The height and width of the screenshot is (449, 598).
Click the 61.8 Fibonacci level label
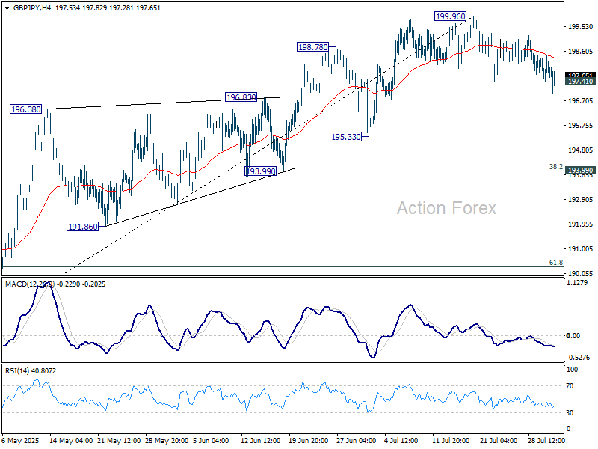coord(555,263)
